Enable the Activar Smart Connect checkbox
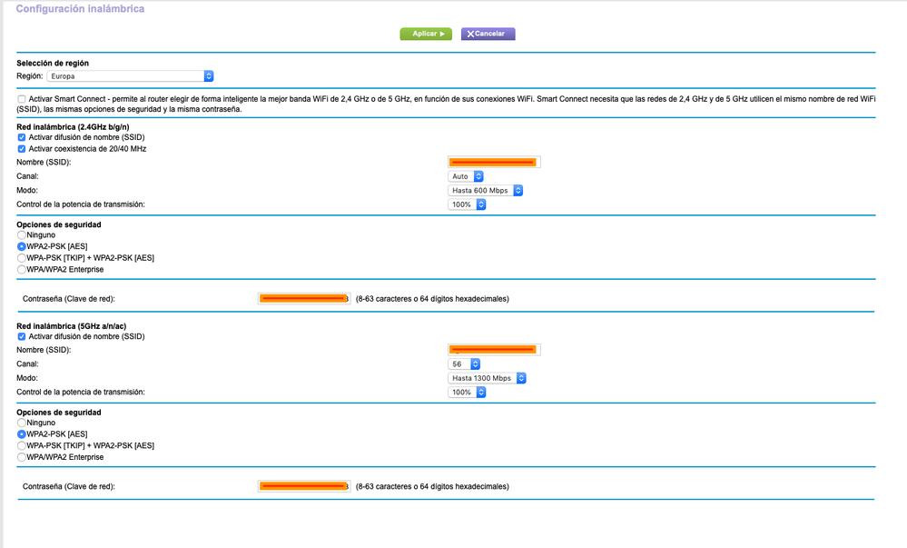 tap(22, 99)
